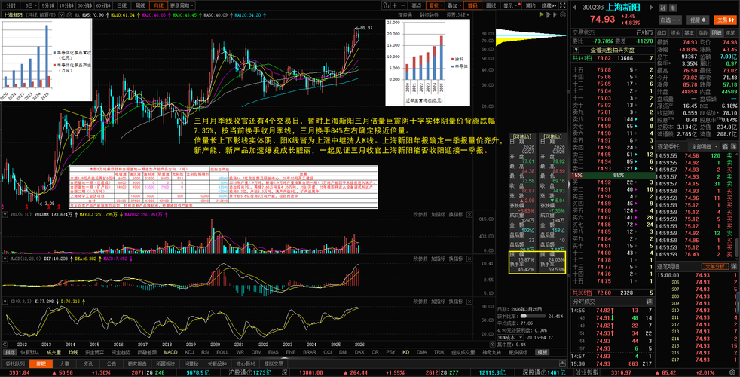Image resolution: width=740 pixels, height=377 pixels.
Task: Click the 大单分析 button
Action: point(714,266)
